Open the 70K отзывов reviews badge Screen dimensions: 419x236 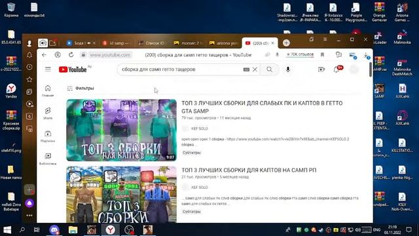coord(300,54)
